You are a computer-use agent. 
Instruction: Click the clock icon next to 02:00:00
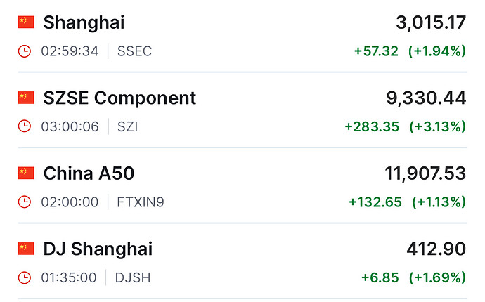[x=25, y=202]
